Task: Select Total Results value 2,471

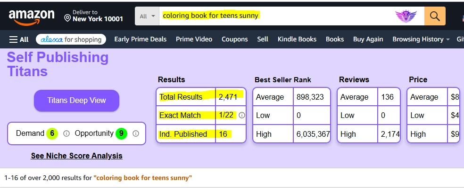Action: point(228,97)
